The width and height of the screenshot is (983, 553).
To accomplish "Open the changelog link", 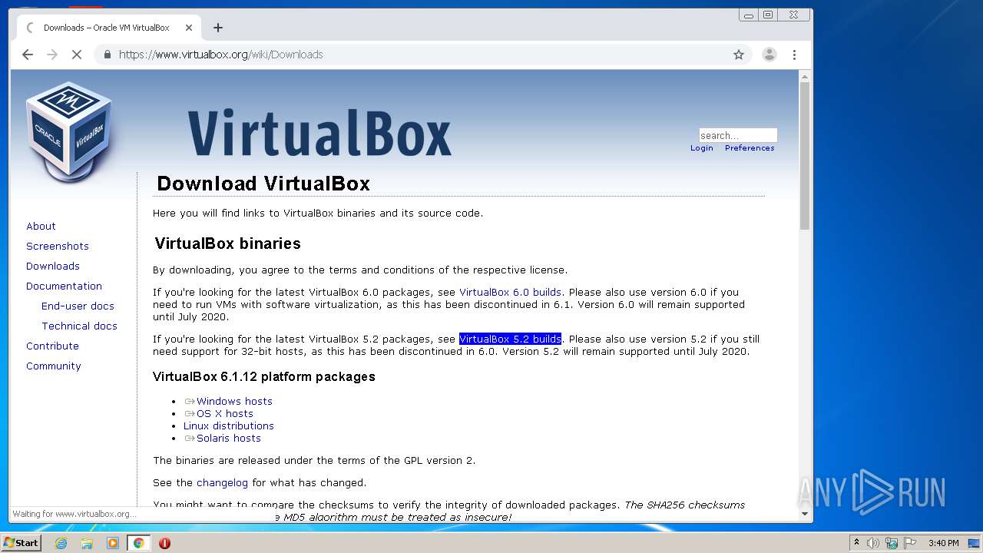I will tap(222, 483).
